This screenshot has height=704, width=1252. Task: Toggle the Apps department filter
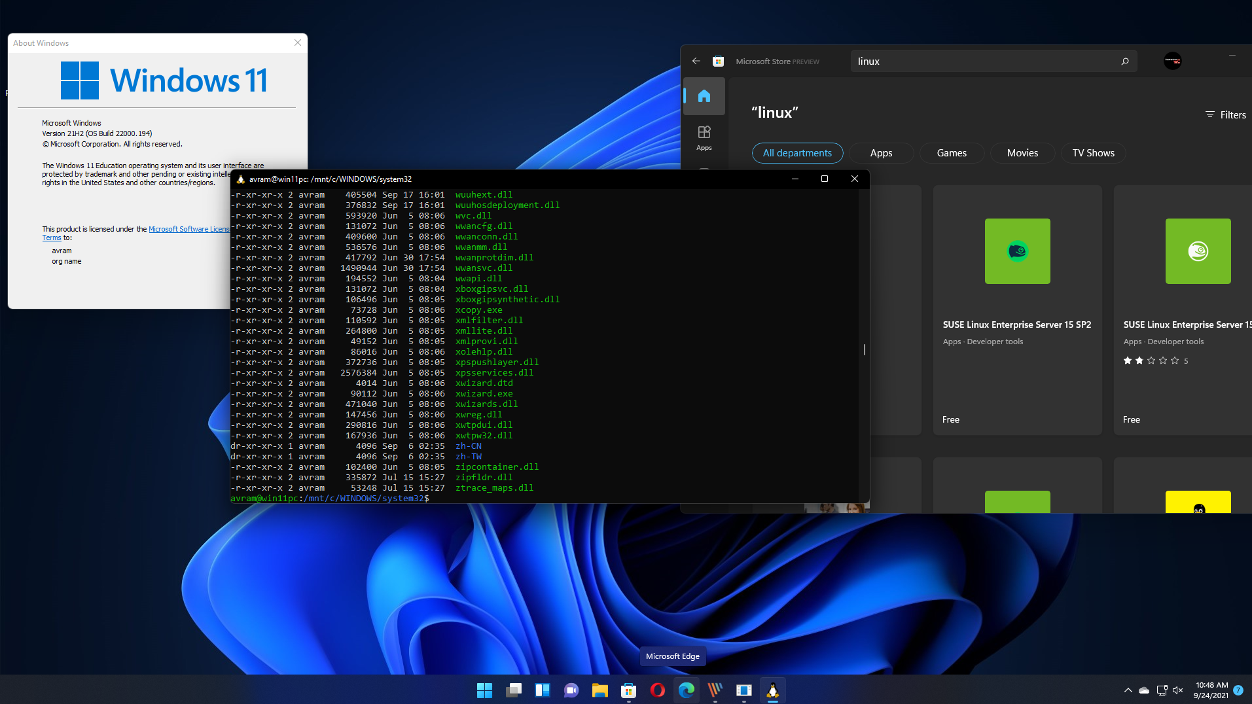pyautogui.click(x=880, y=152)
